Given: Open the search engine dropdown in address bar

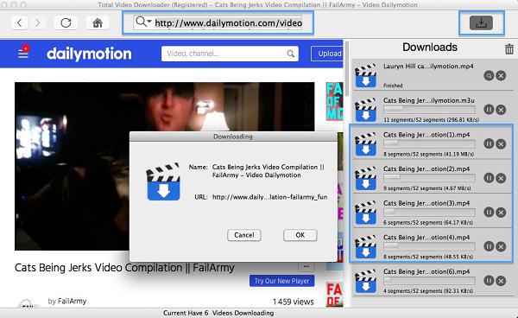Looking at the screenshot, I should 143,22.
